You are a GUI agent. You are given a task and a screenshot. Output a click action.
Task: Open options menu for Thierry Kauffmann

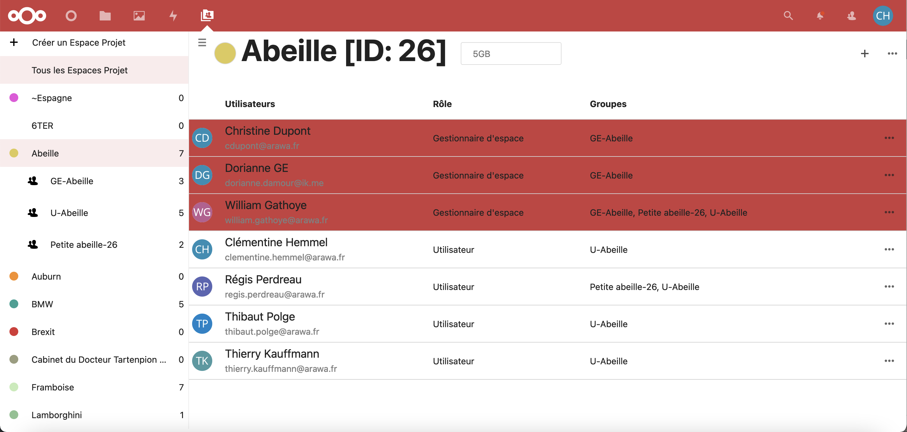click(889, 361)
